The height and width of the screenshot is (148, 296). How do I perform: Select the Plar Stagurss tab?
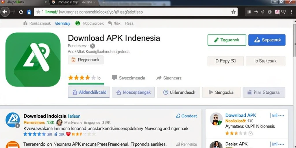264,92
